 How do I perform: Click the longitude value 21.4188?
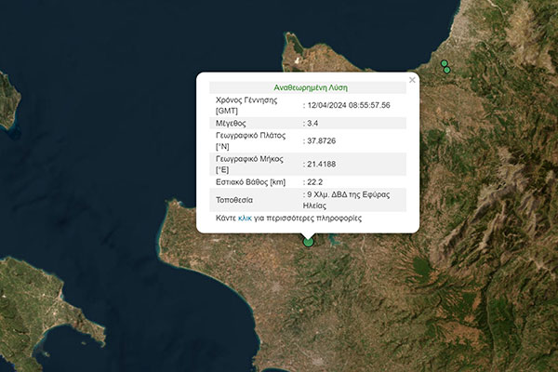[322, 165]
